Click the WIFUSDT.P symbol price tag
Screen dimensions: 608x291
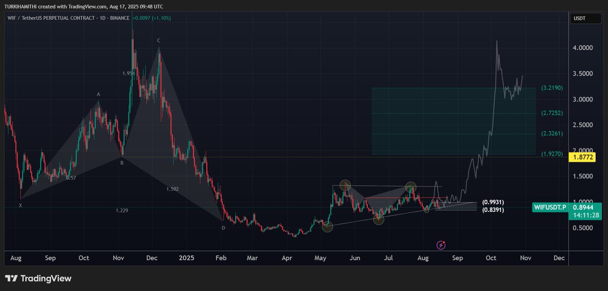(x=550, y=207)
